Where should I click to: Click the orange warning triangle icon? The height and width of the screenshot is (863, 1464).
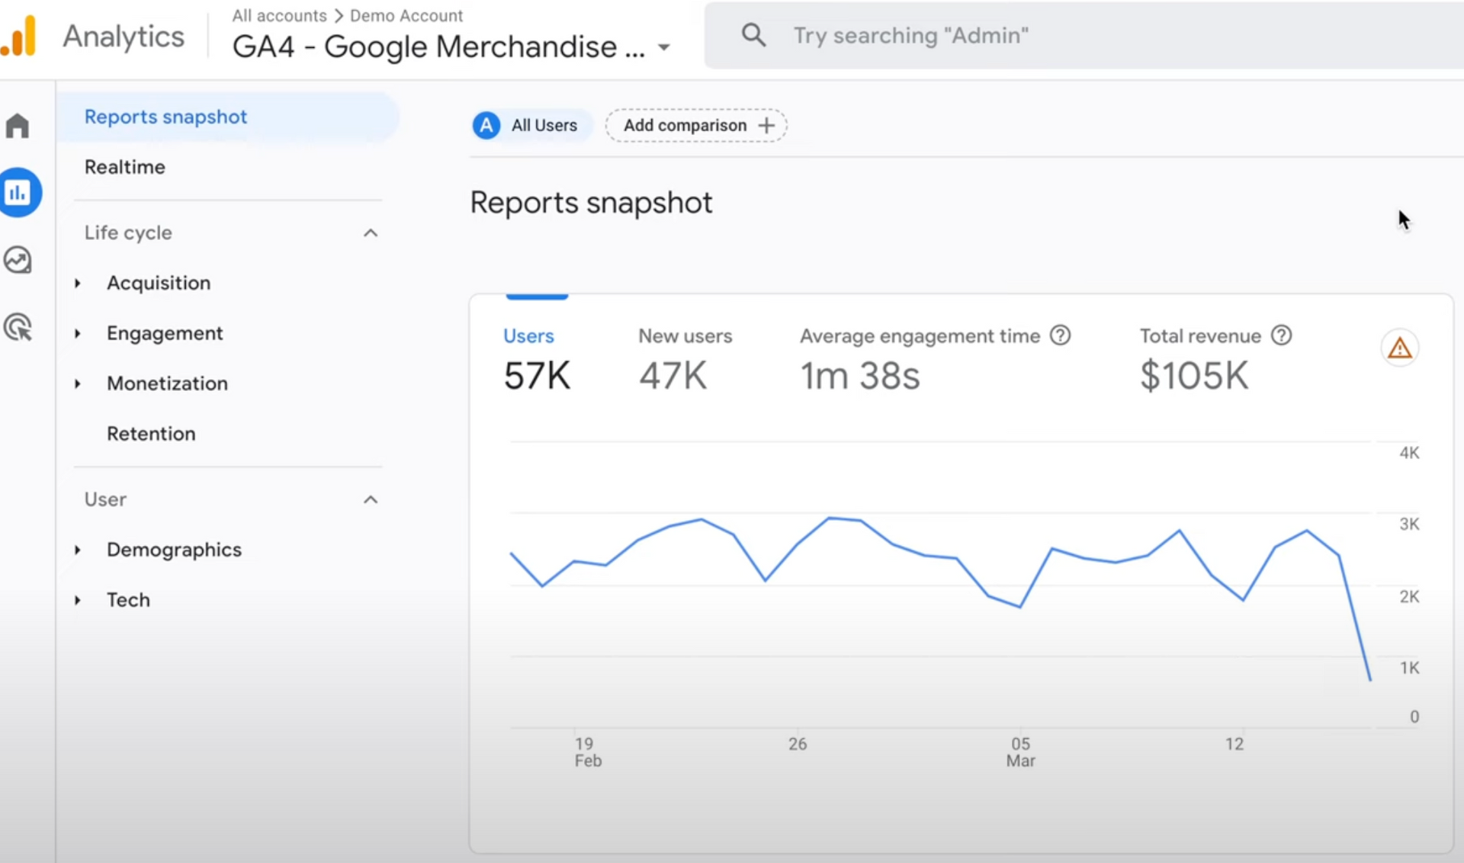click(1399, 348)
